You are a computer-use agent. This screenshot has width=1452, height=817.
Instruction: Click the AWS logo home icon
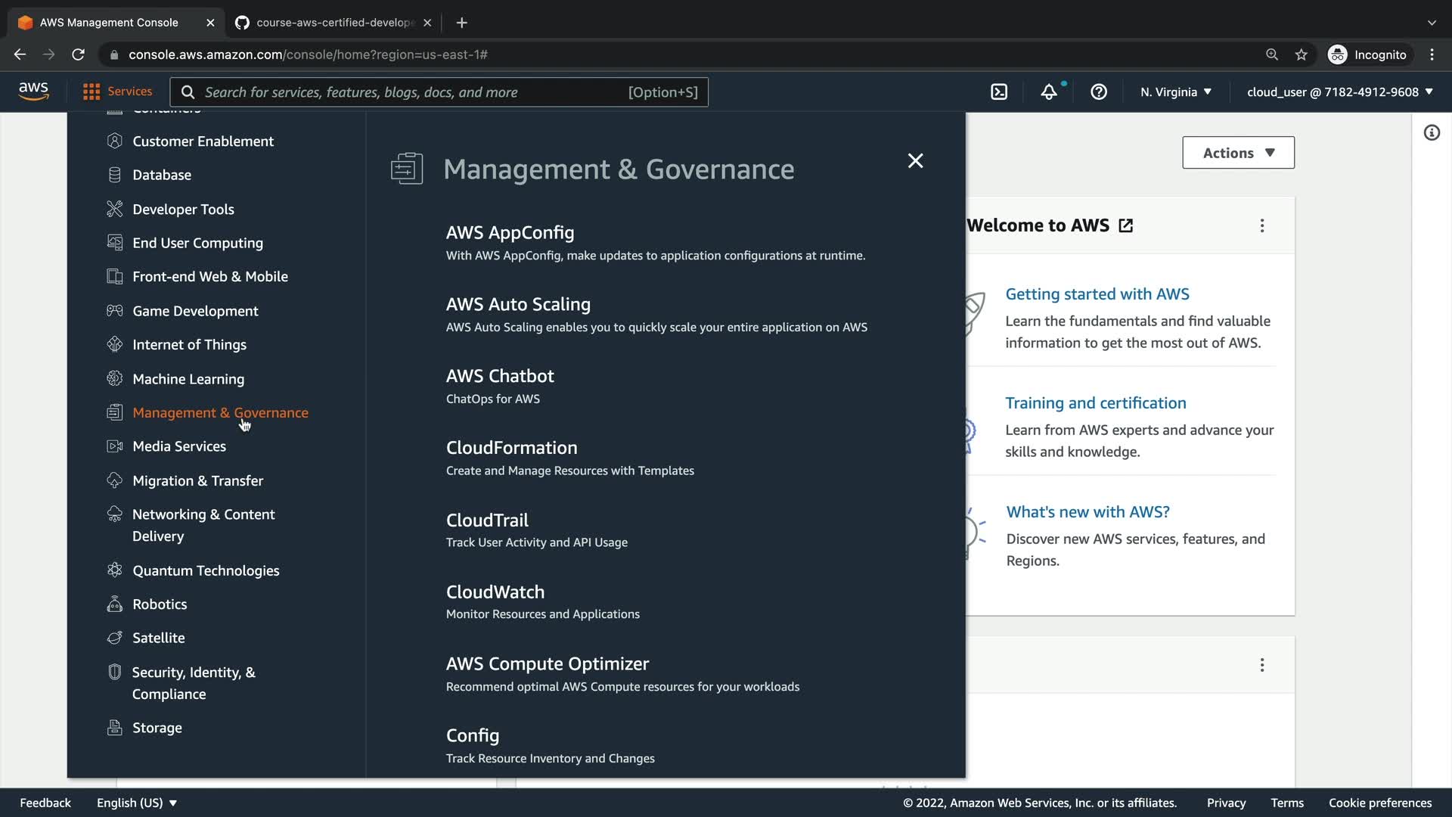point(33,92)
